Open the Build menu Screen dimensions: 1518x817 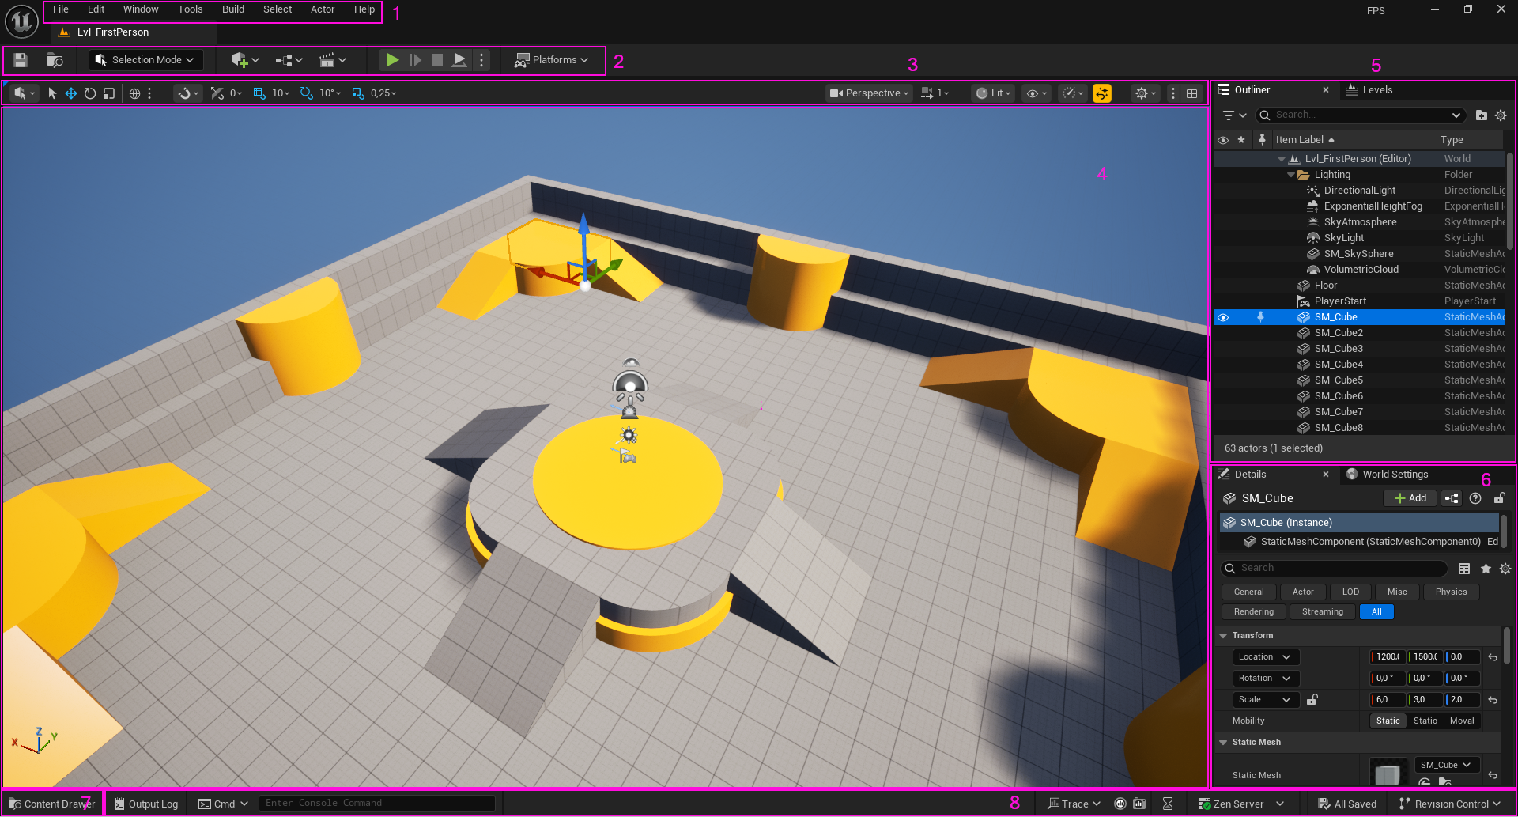[232, 9]
